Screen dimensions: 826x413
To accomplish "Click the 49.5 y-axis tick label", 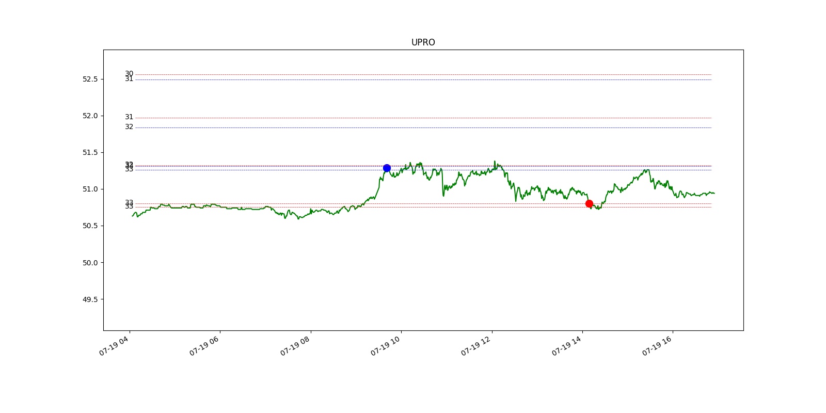I will tap(90, 299).
